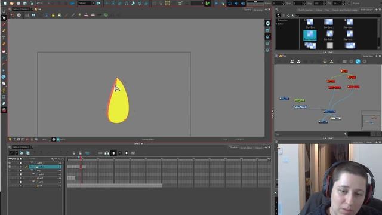Click the light bulb icon in Camera toolbar

pyautogui.click(x=79, y=15)
